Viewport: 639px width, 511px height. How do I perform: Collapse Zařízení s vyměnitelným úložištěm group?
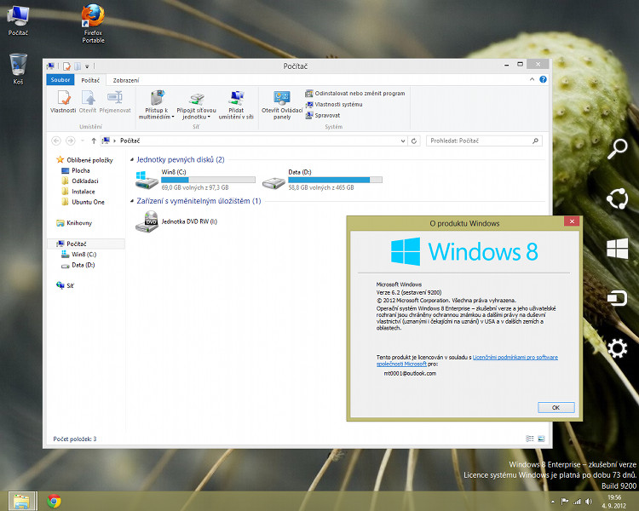coord(131,201)
